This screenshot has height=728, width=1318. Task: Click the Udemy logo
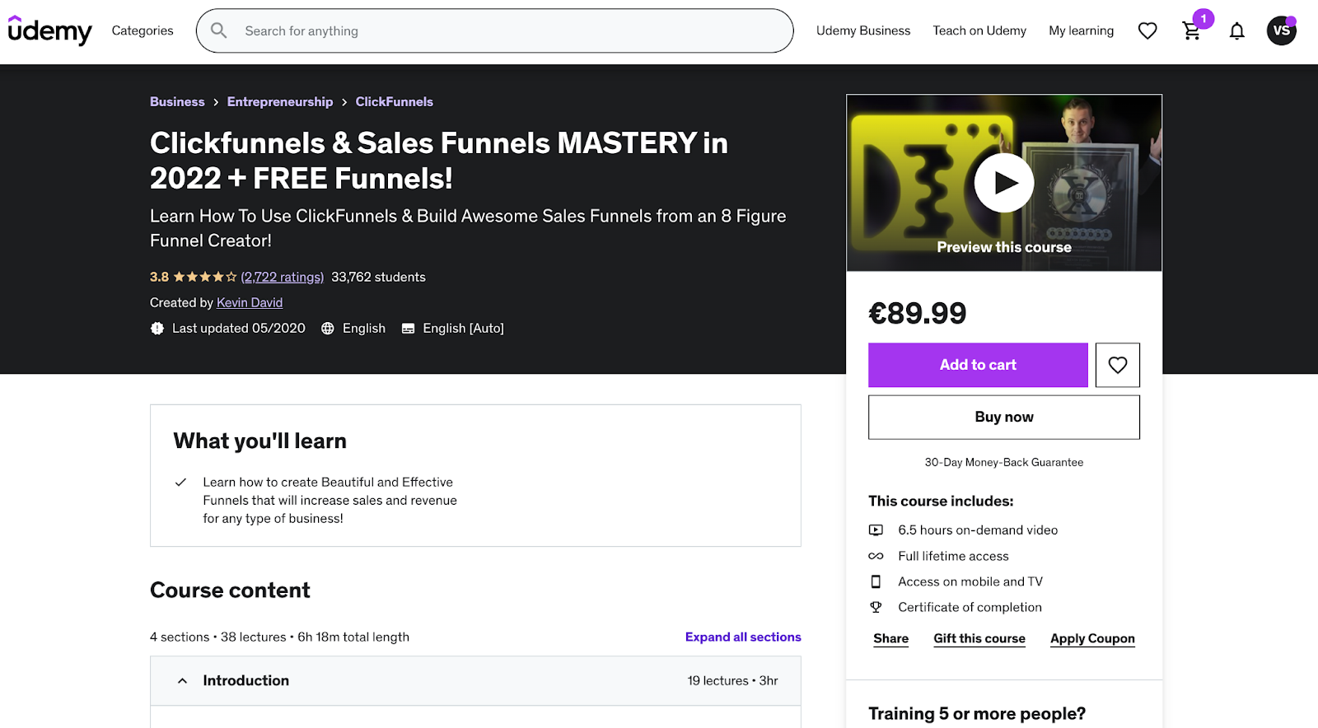click(49, 30)
